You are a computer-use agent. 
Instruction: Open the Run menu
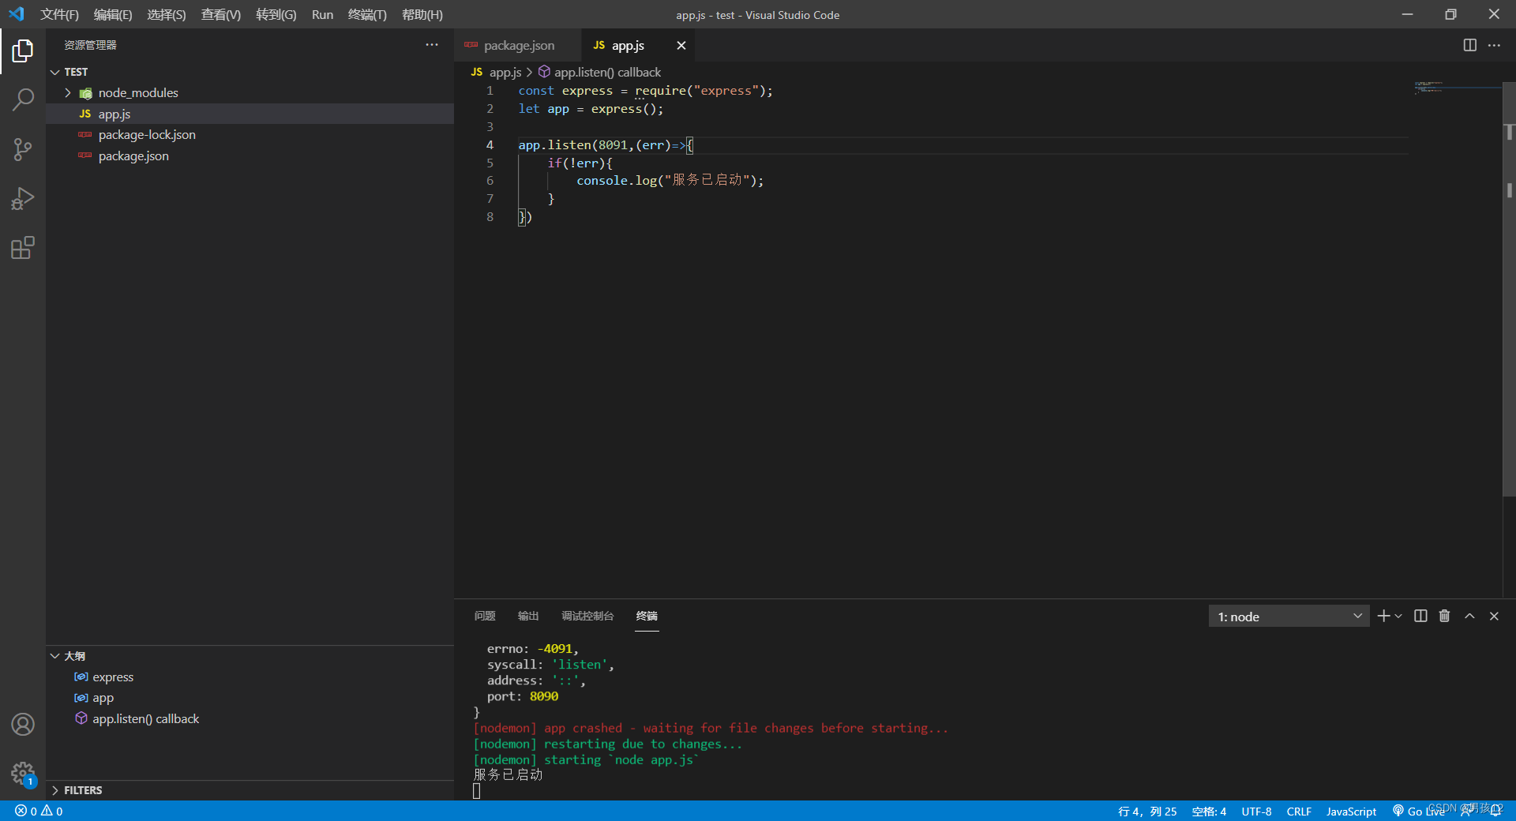pyautogui.click(x=322, y=15)
